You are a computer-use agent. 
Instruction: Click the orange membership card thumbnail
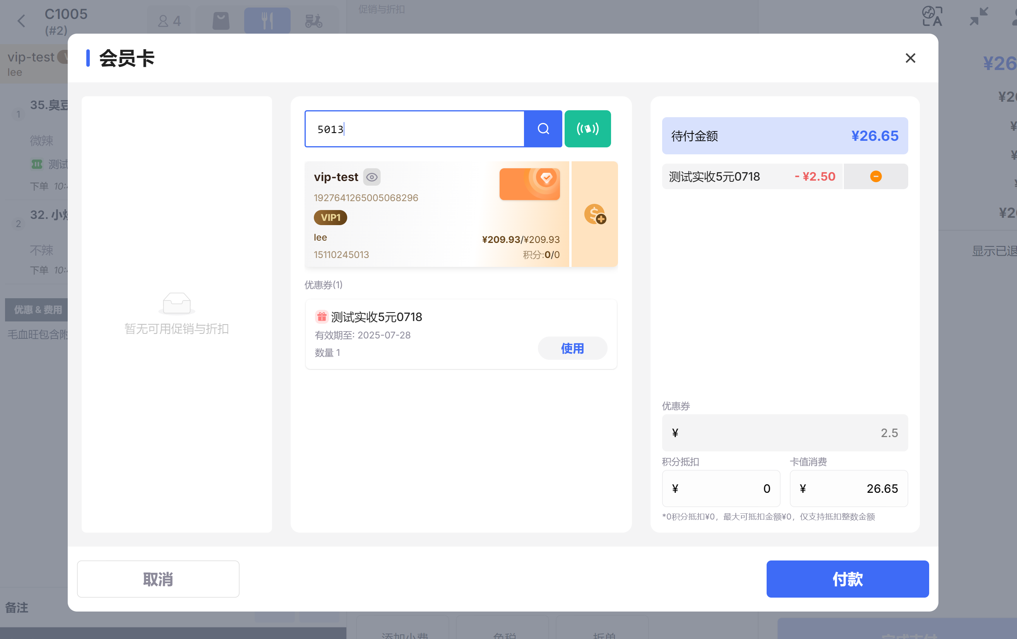pyautogui.click(x=530, y=184)
